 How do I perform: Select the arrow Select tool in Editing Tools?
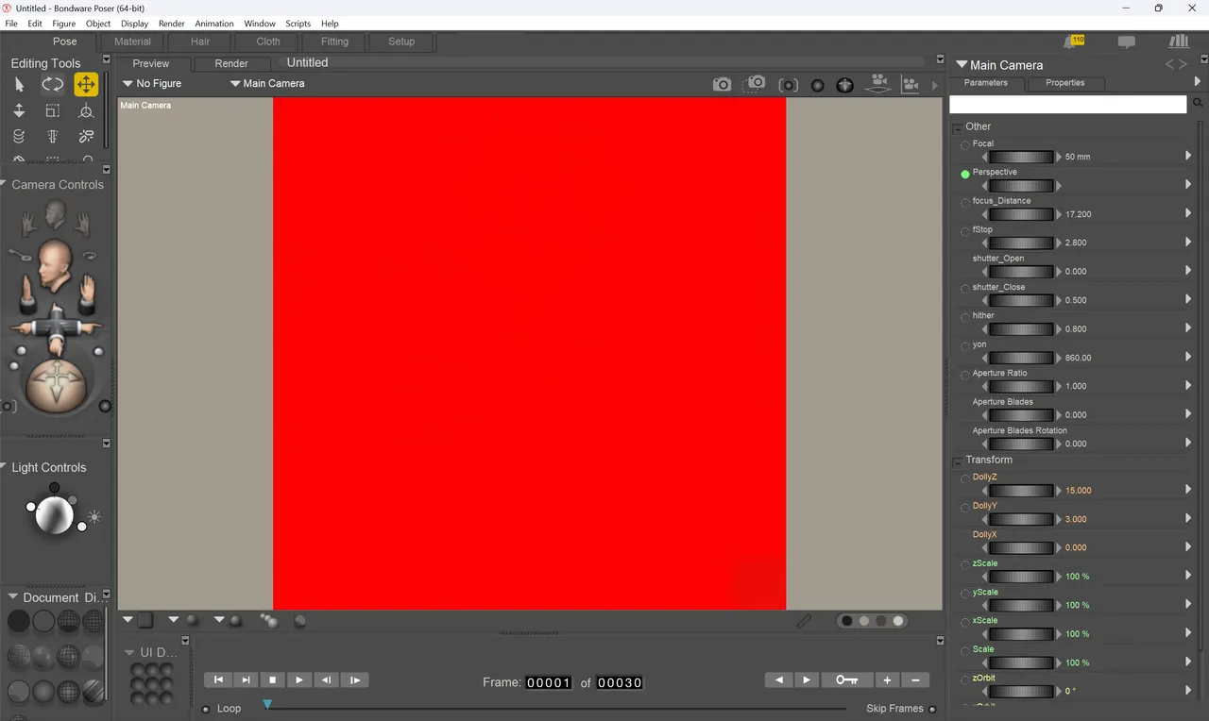coord(19,85)
